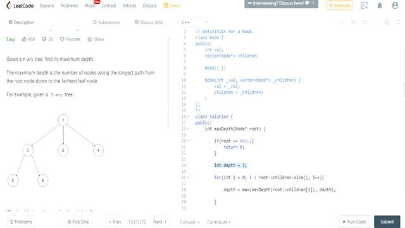Add problem to Favorite

coord(70,39)
